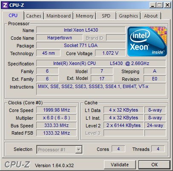Click the OK button
The width and height of the screenshot is (173, 171).
pyautogui.click(x=154, y=165)
